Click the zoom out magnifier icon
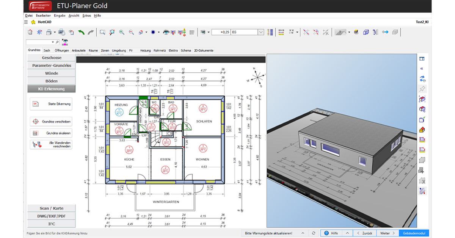Screen dimensions: 455x238 click(131, 32)
